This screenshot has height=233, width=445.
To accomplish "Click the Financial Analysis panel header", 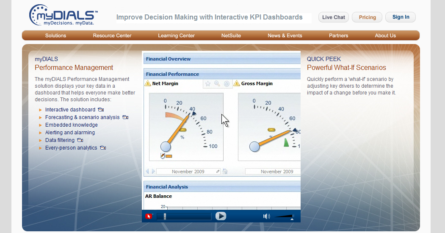I will tap(222, 187).
